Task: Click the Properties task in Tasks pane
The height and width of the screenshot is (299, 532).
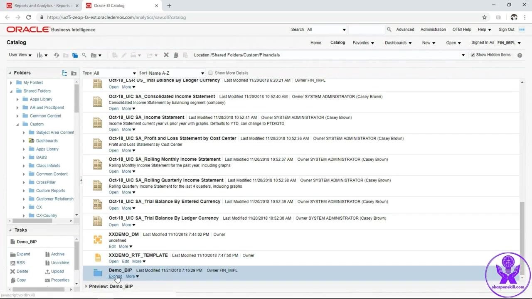Action: click(x=57, y=280)
